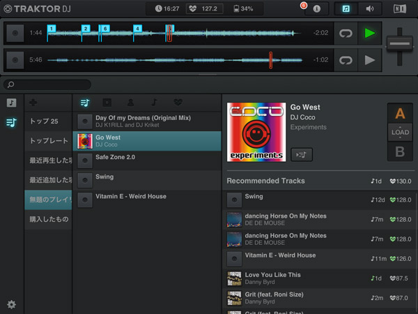
Task: Click the Traktor DJ logo icon
Action: (x=8, y=9)
